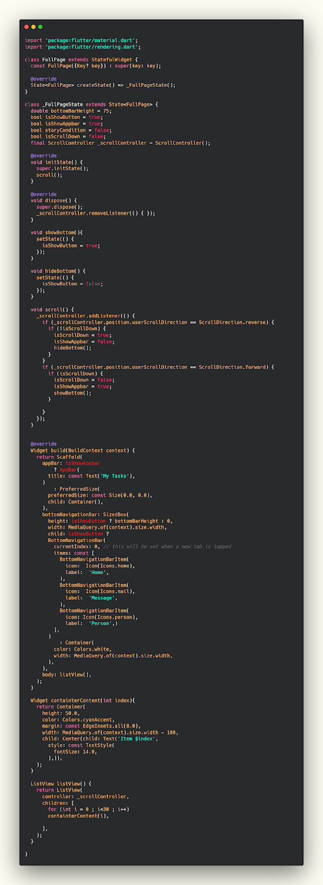This screenshot has width=323, height=885.
Task: Click the gray currentIndex comment text
Action: pyautogui.click(x=167, y=547)
